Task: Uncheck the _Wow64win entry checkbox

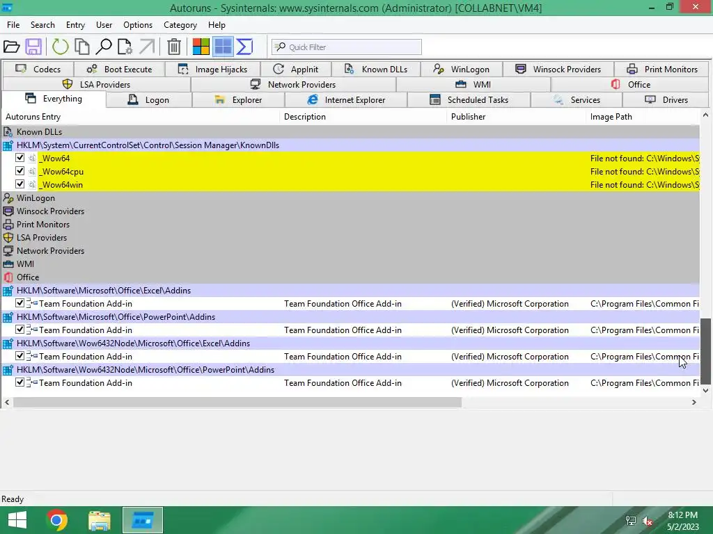Action: click(x=19, y=184)
